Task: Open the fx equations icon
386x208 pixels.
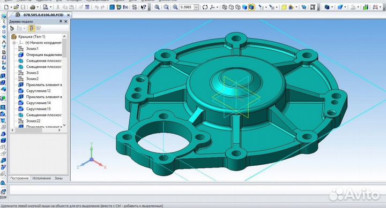Action: pyautogui.click(x=125, y=7)
